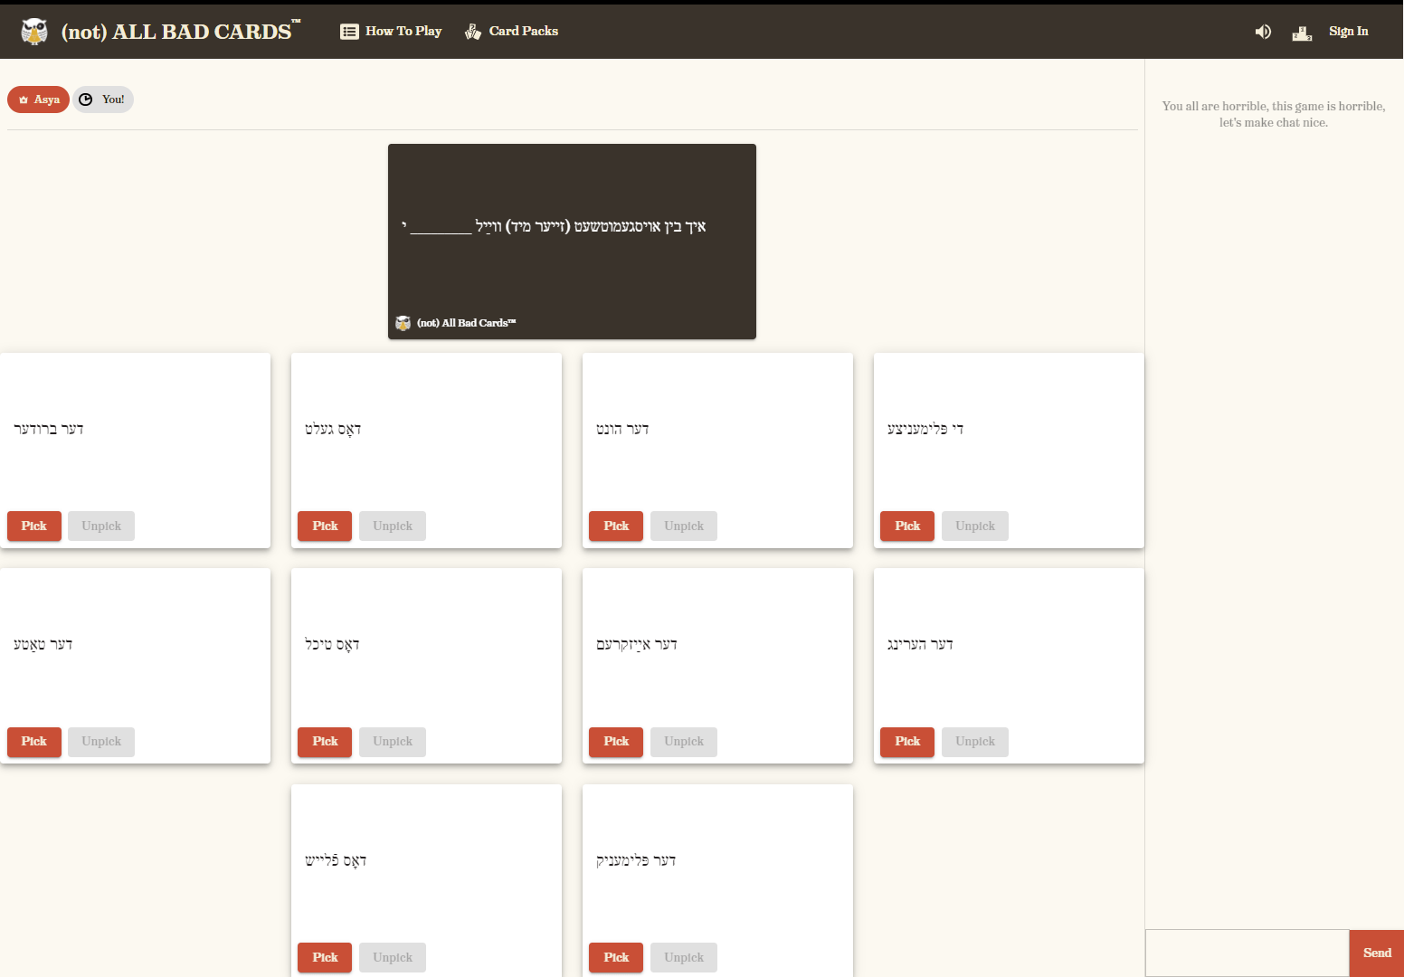The width and height of the screenshot is (1404, 977).
Task: Unpick the די פּלימעניצע card
Action: [975, 526]
